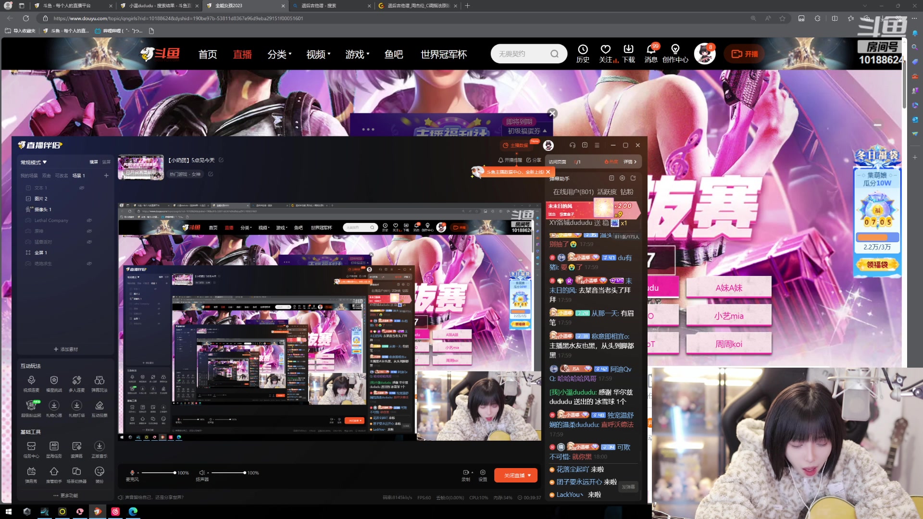The image size is (923, 519).
Task: Open 弹幕秀 danmaku show tool
Action: coord(31,475)
